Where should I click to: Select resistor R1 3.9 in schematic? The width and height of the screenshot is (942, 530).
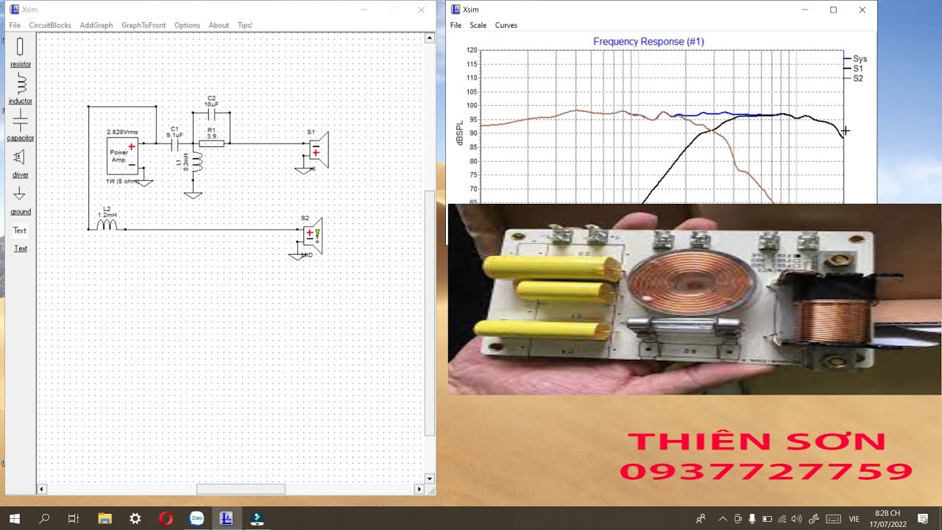211,143
